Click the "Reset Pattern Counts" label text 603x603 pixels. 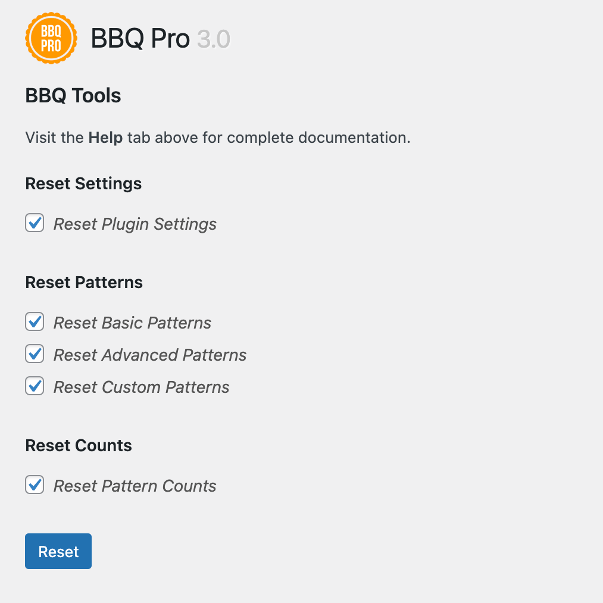[135, 486]
